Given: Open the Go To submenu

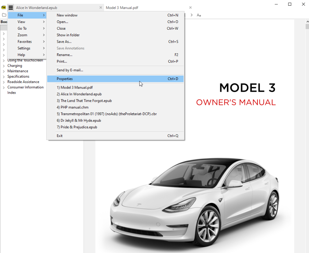Looking at the screenshot, I should click(27, 28).
